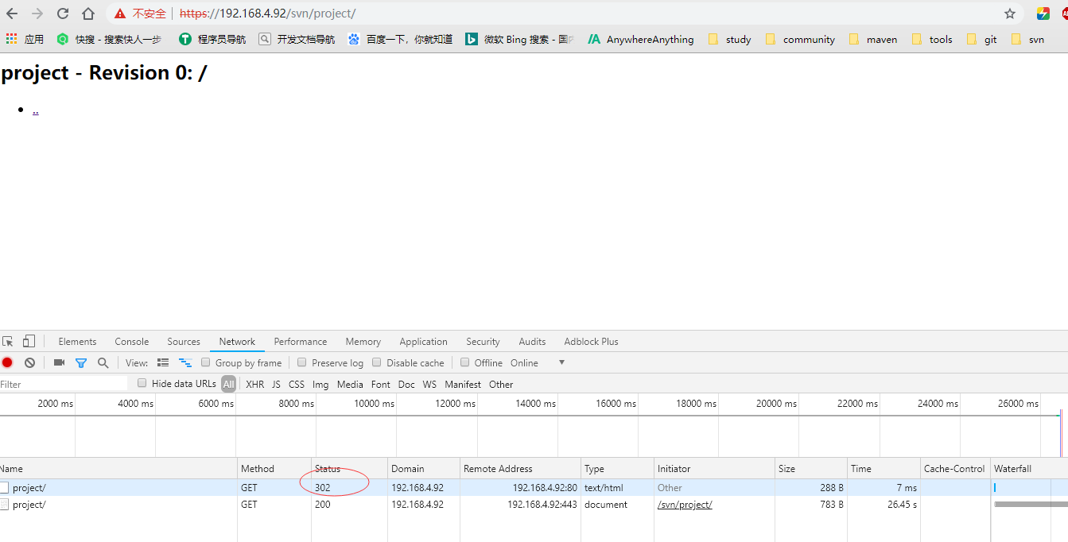The width and height of the screenshot is (1068, 542).
Task: Select the project/ request with status 200
Action: coord(534,505)
